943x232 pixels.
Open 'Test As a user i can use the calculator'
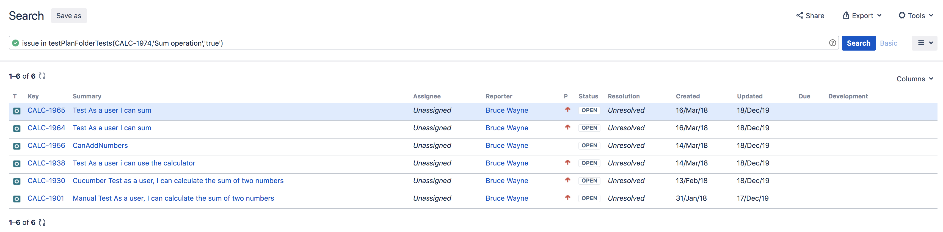pyautogui.click(x=134, y=163)
